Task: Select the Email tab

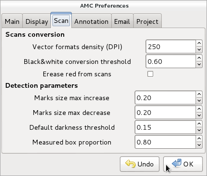Action: point(122,21)
